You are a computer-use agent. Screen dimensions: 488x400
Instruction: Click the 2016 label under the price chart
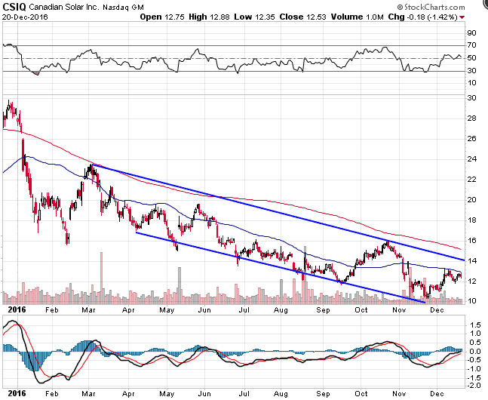coord(17,310)
